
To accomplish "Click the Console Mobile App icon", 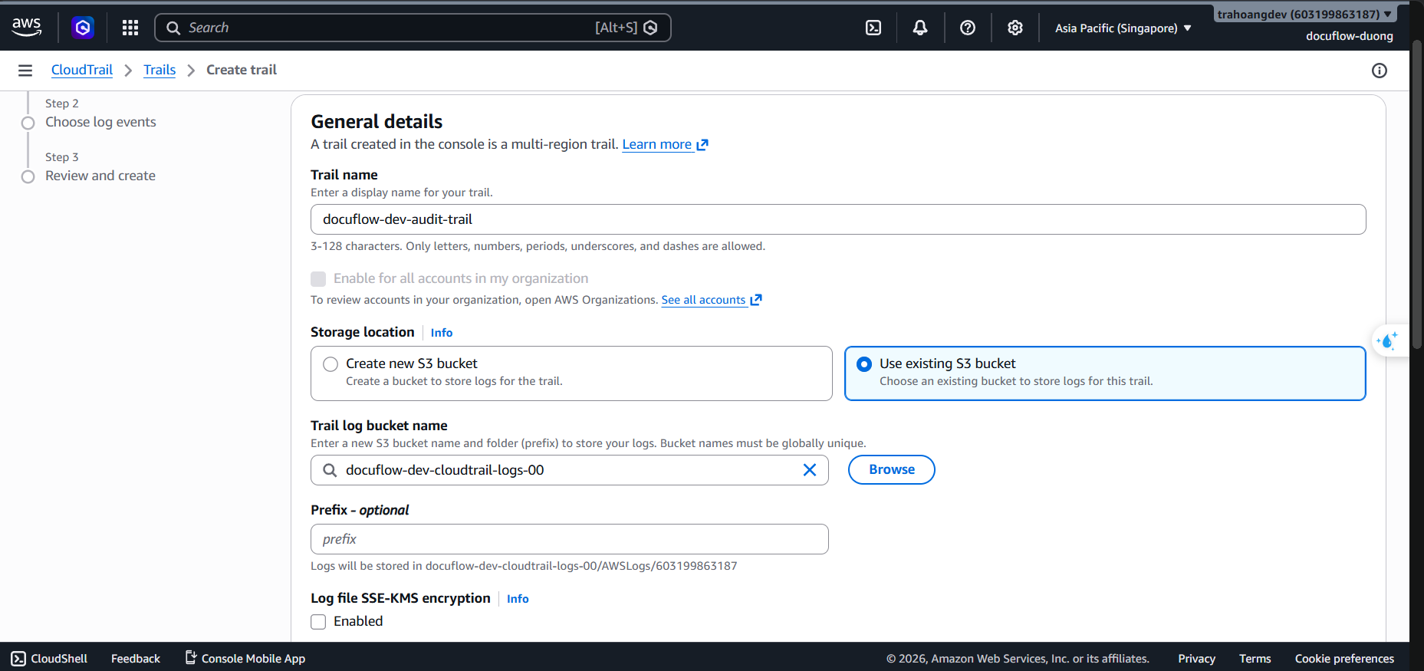I will 191,658.
